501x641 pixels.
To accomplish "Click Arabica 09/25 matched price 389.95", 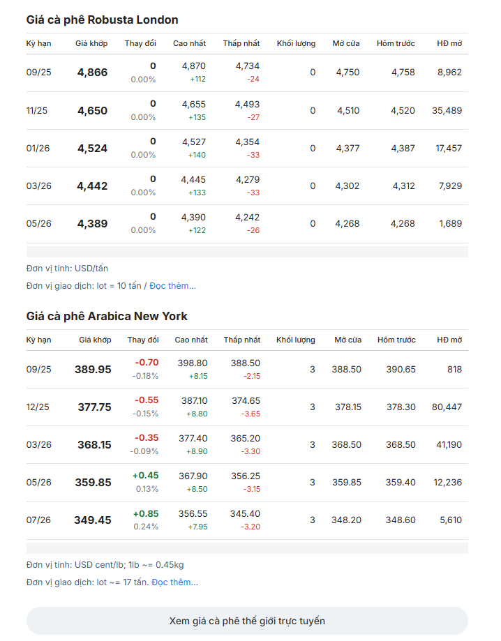I will pos(93,369).
